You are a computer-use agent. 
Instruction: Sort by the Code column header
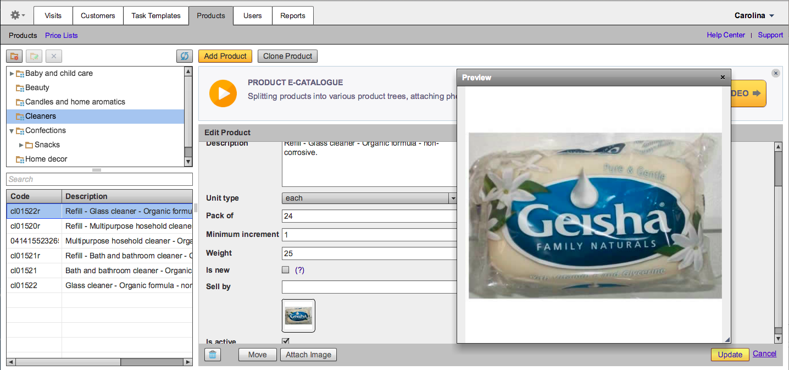pos(34,196)
